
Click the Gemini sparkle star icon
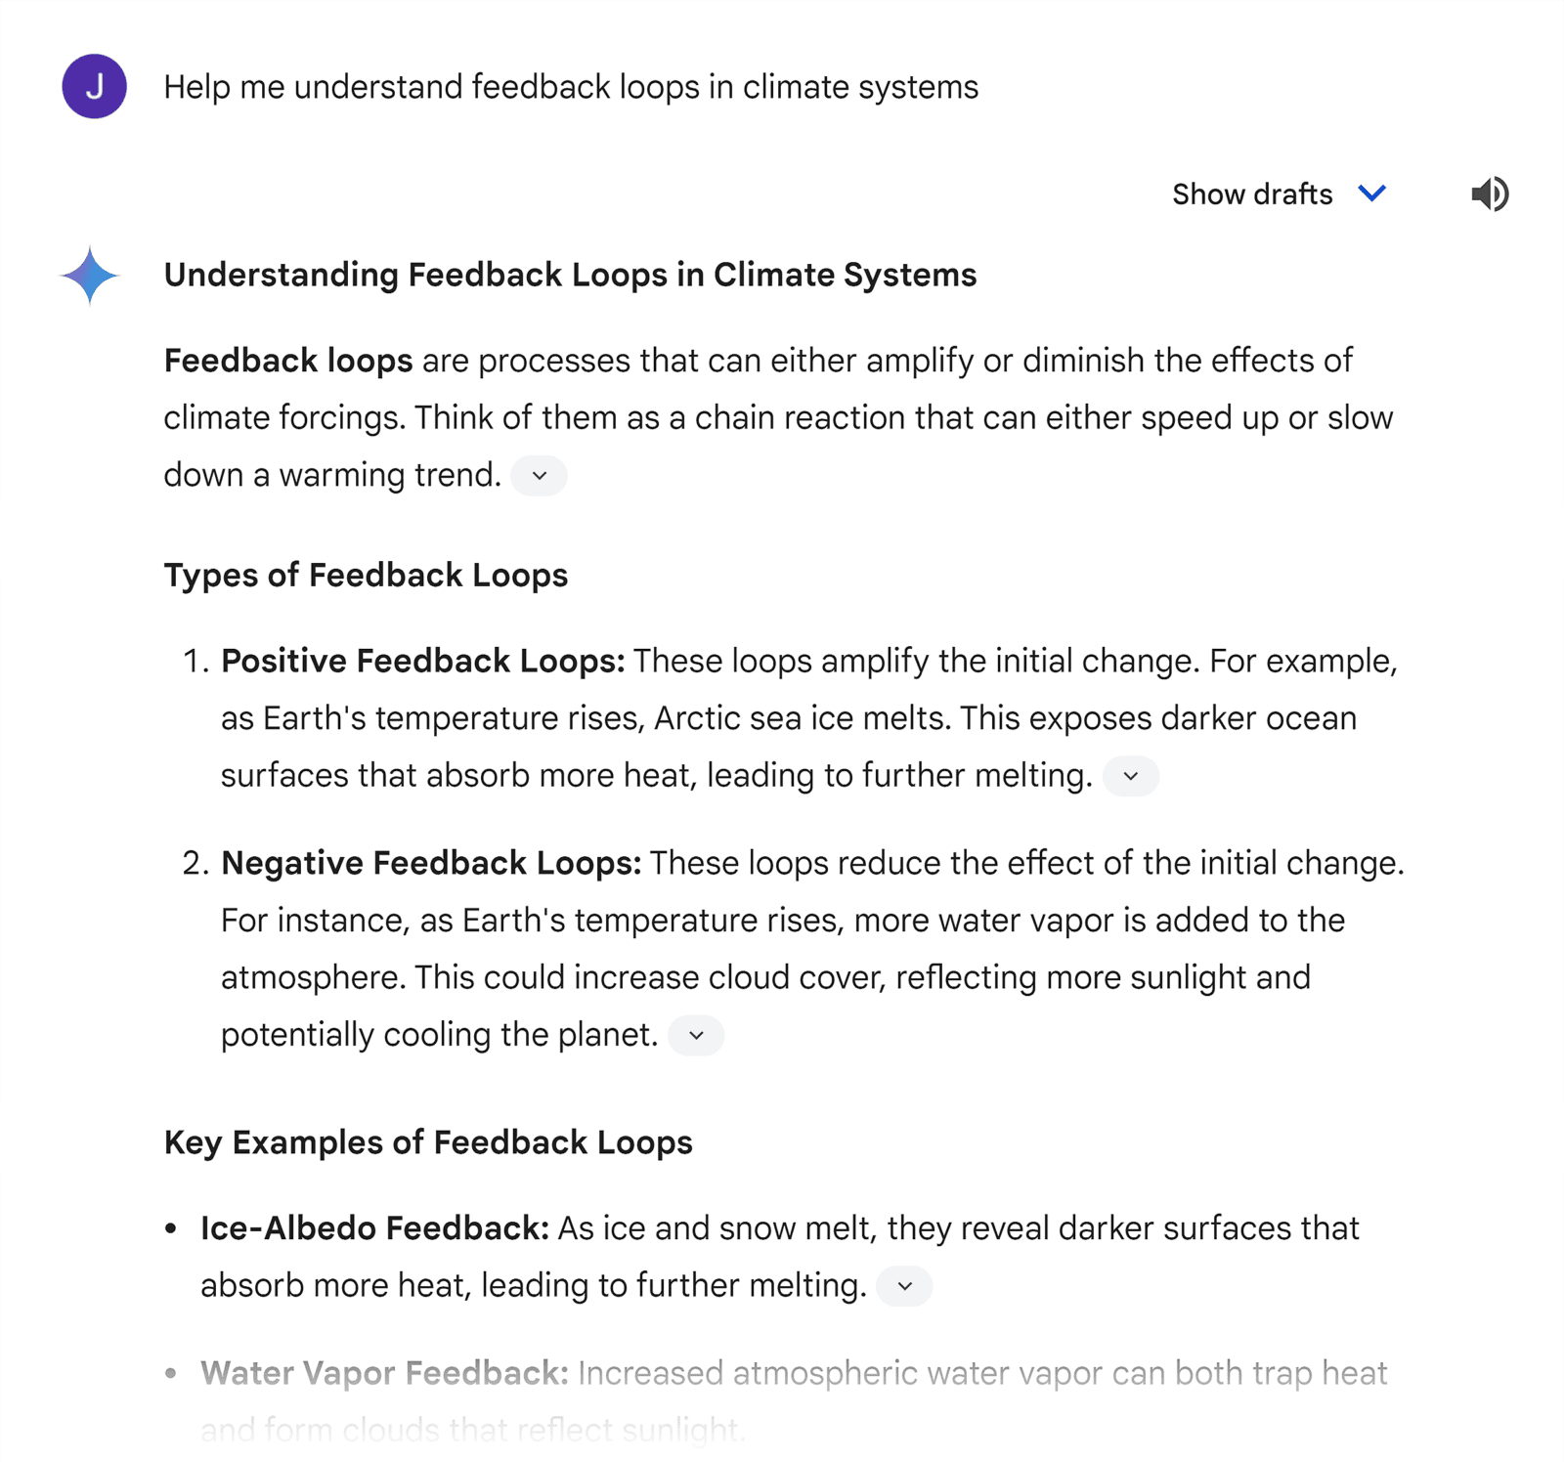tap(90, 276)
